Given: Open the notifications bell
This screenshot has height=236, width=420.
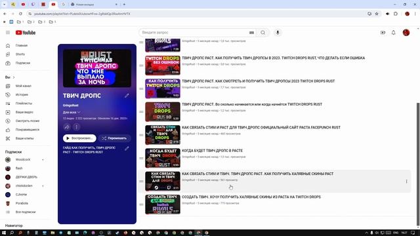Looking at the screenshot, I should coord(393,32).
